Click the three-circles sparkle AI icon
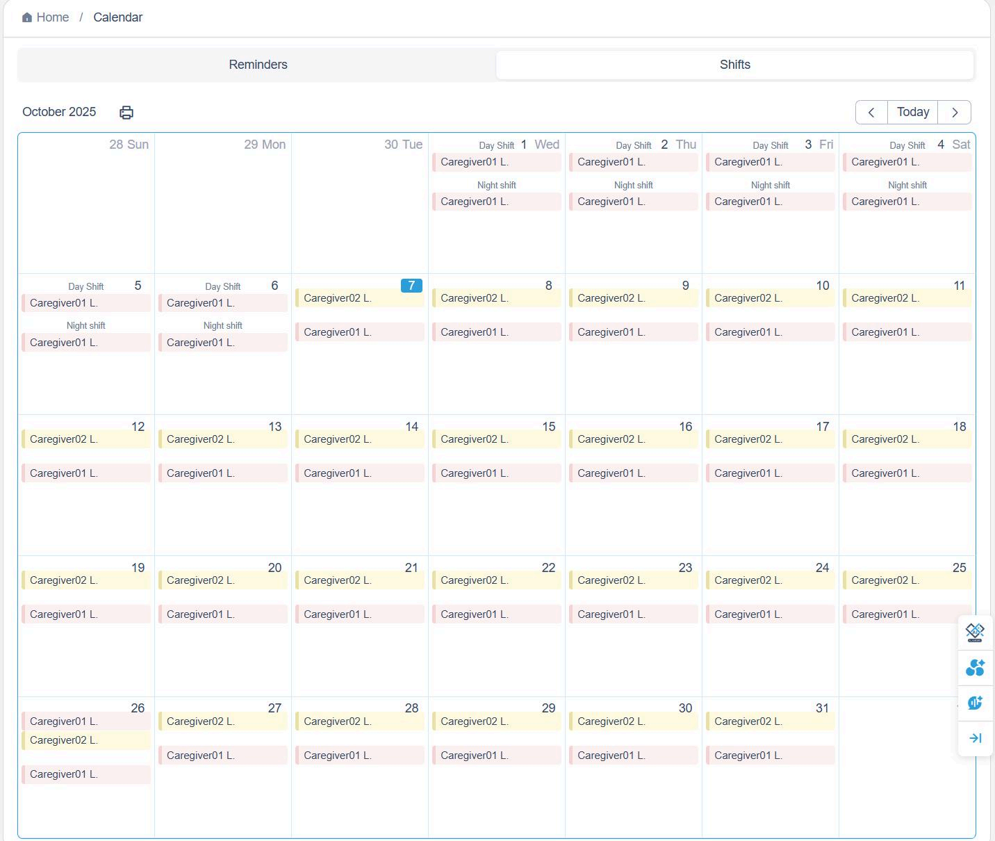995x841 pixels. [x=975, y=668]
